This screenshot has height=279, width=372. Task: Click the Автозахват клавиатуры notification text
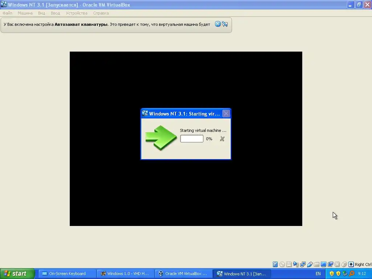point(81,24)
